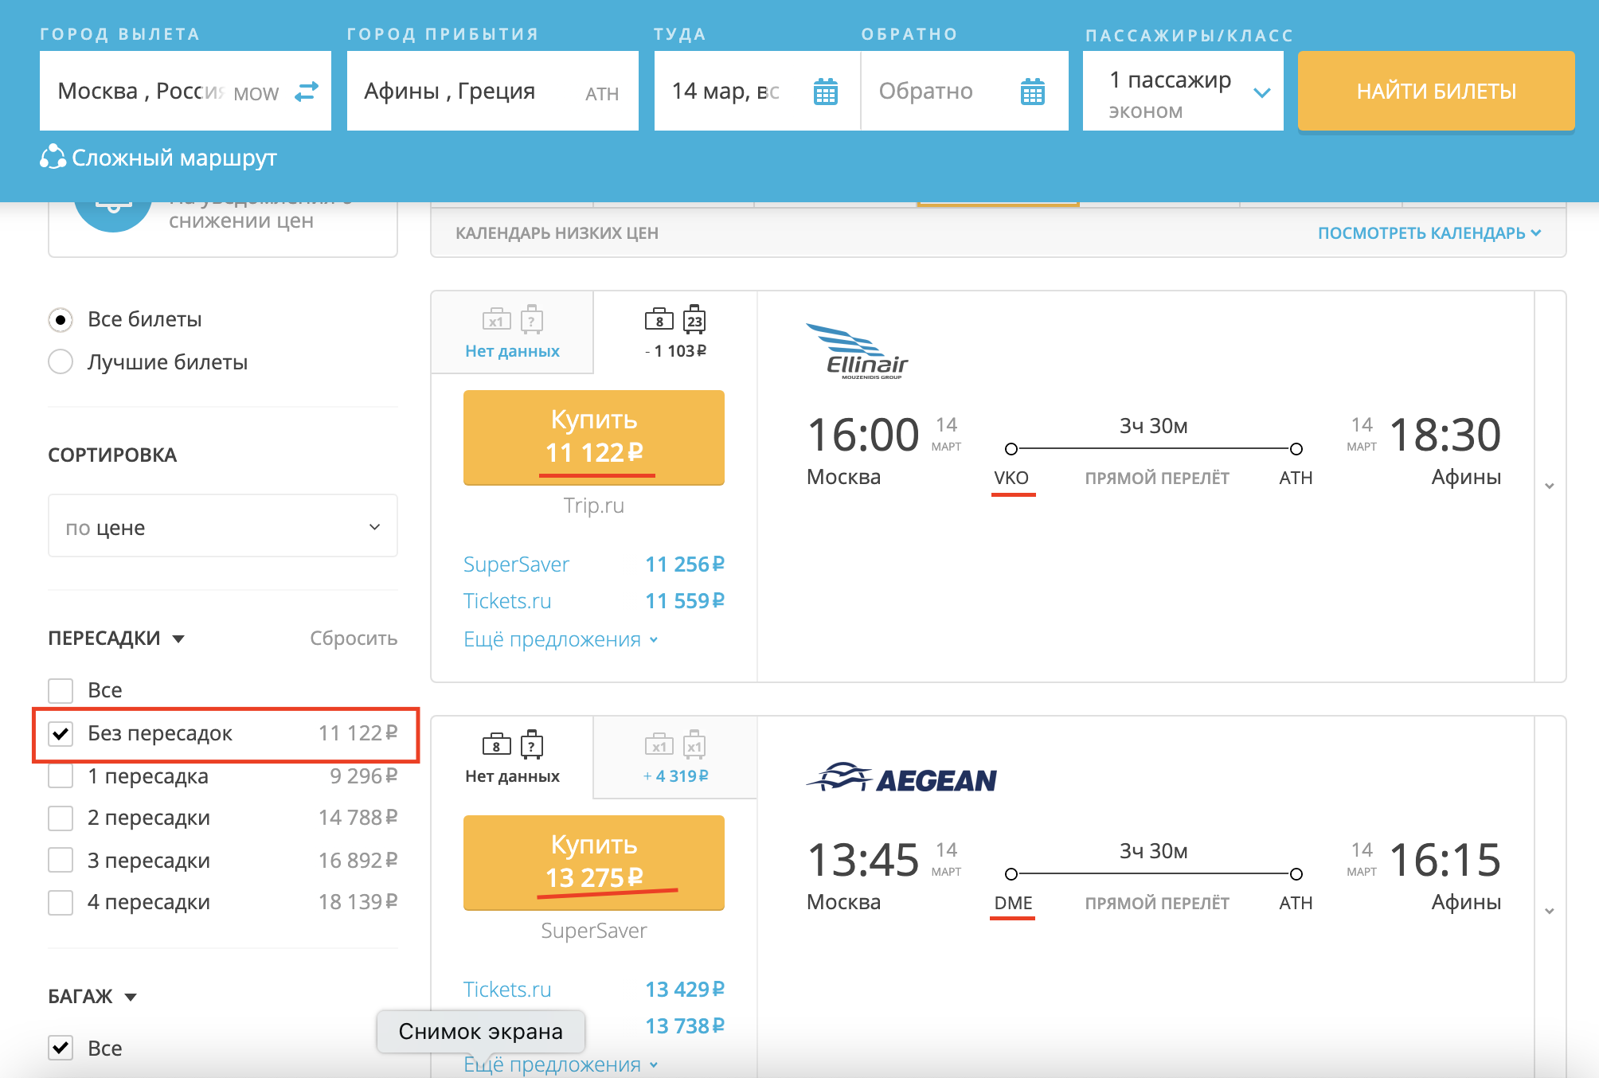Select Ellinair no-baggage fare tab
1599x1078 pixels.
[x=512, y=332]
